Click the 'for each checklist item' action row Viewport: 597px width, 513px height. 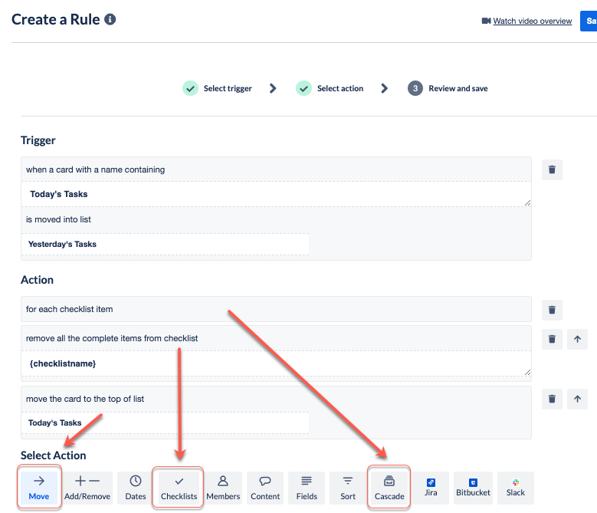coord(276,309)
